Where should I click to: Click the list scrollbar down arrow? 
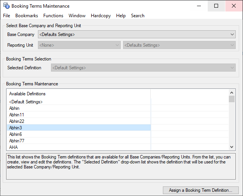(232, 147)
